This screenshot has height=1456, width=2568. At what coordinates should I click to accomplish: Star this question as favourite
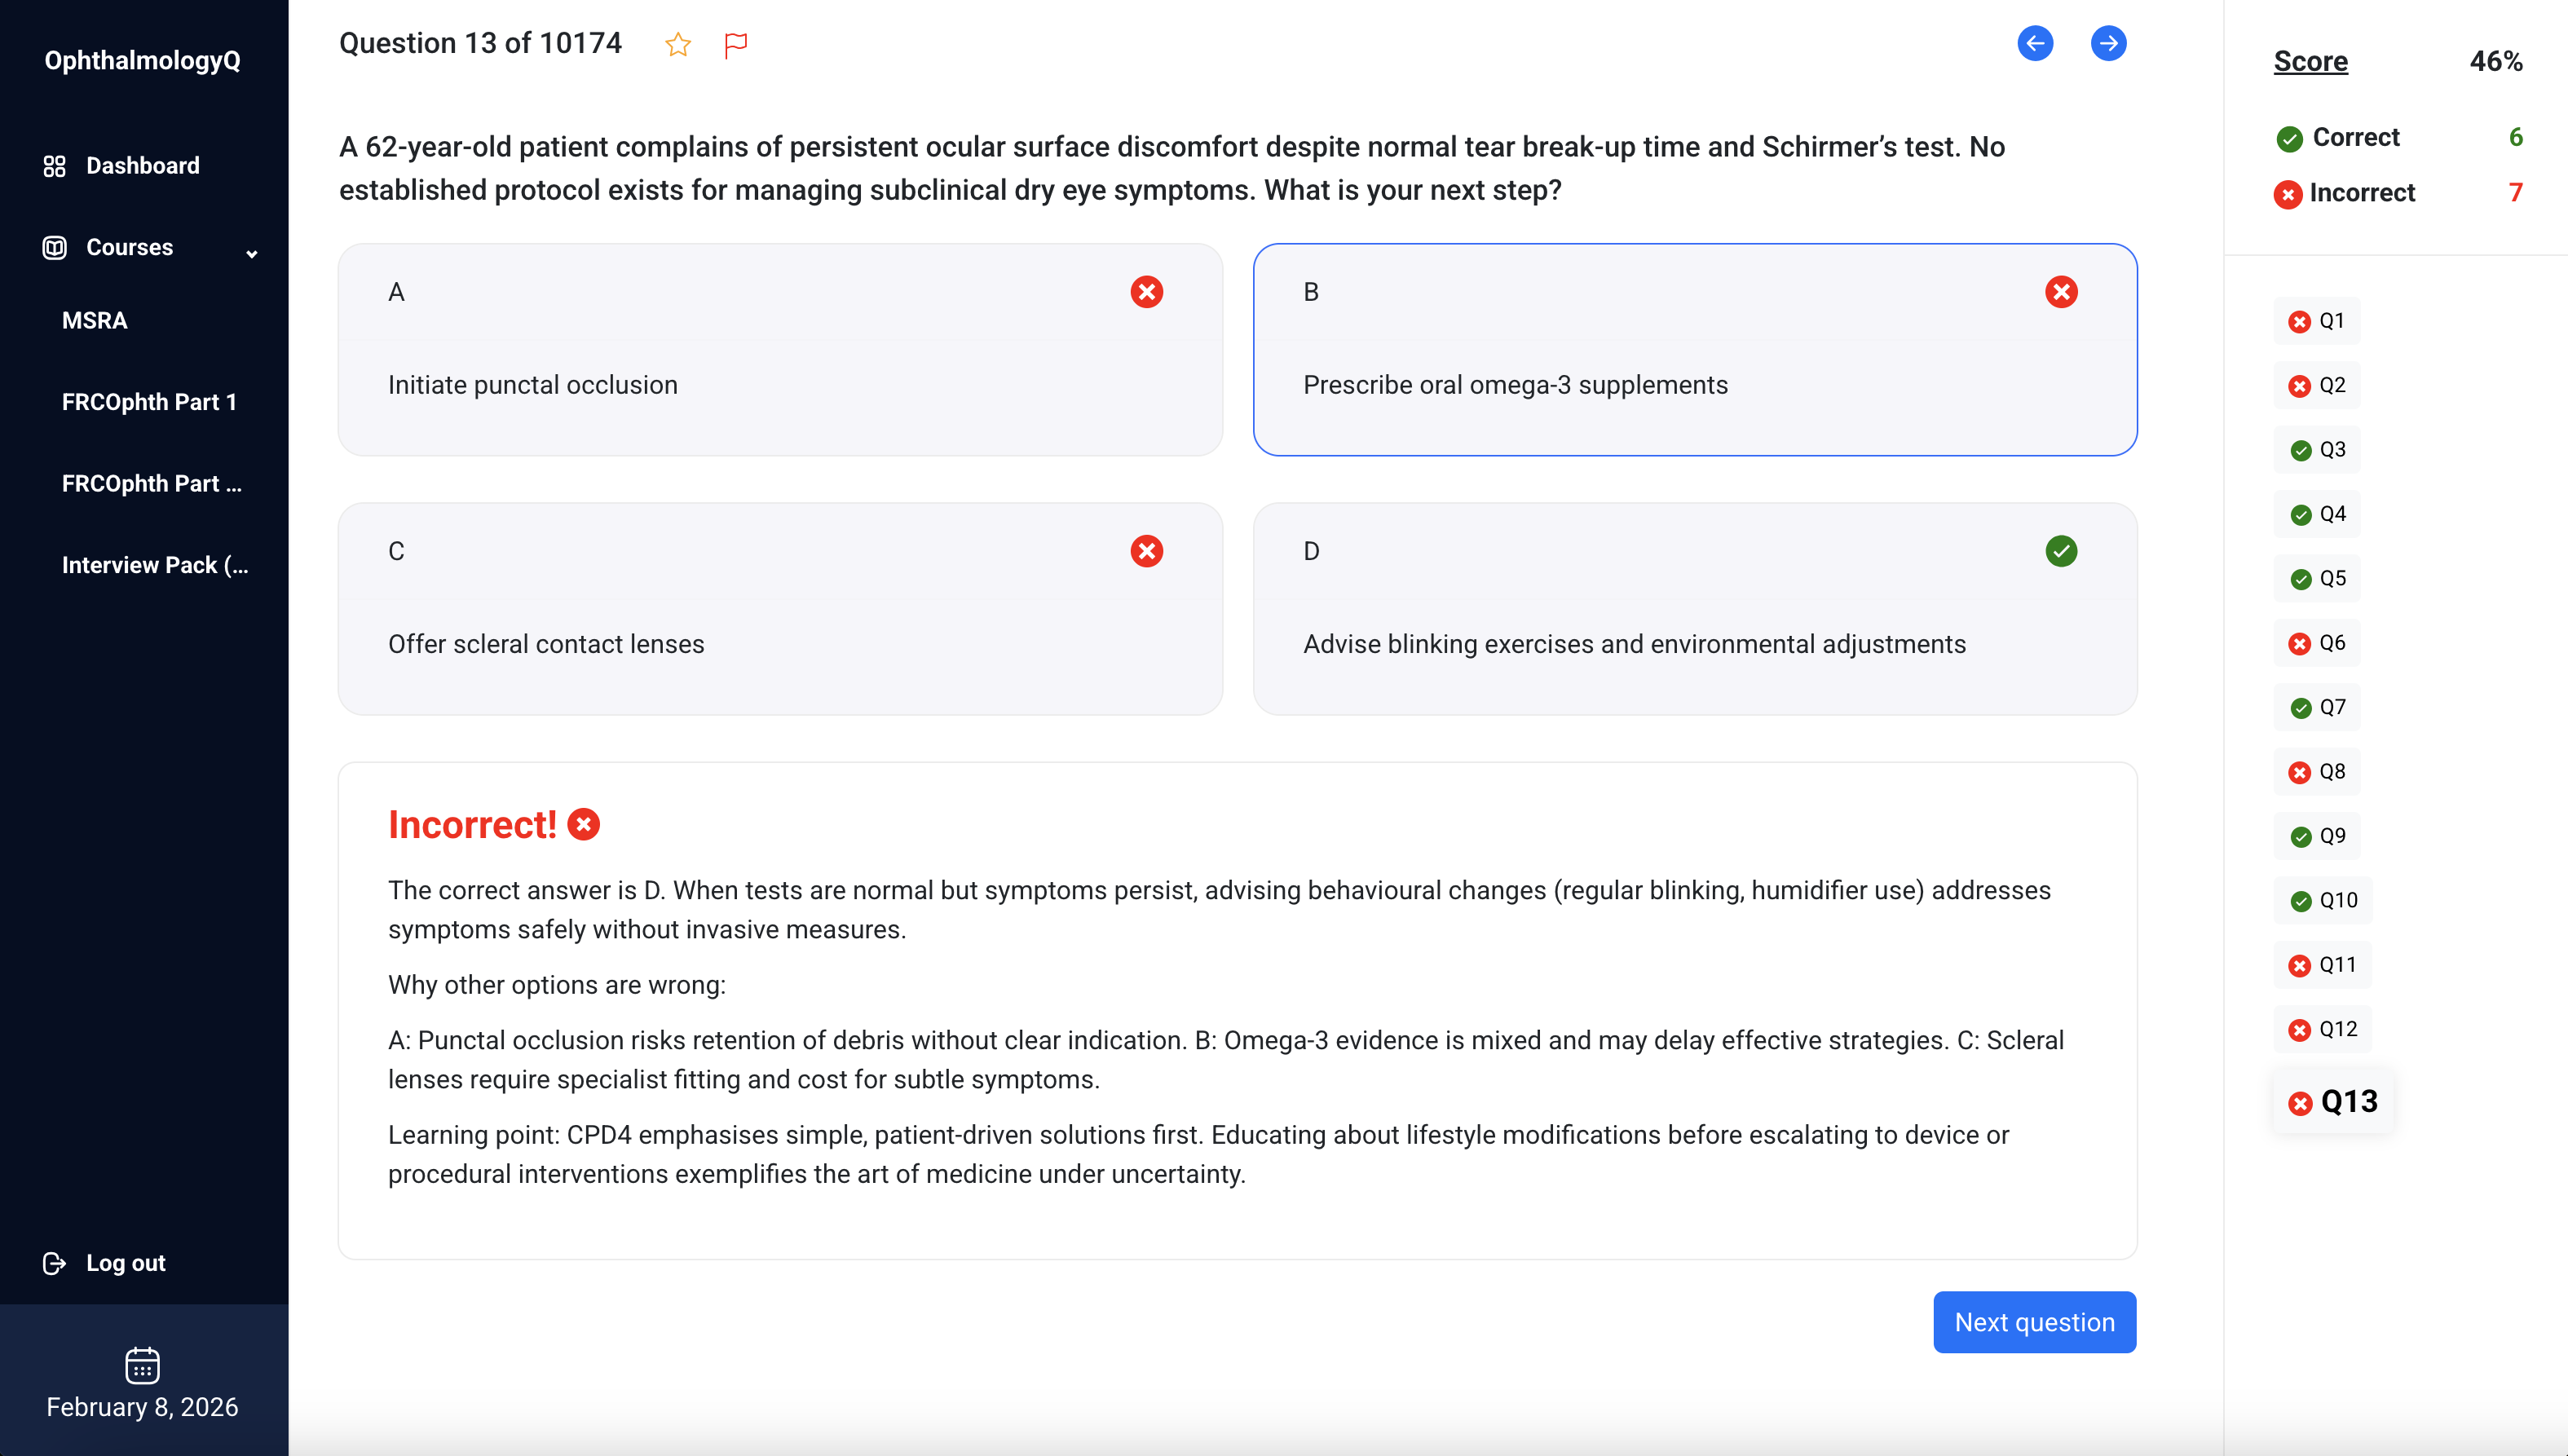[678, 44]
